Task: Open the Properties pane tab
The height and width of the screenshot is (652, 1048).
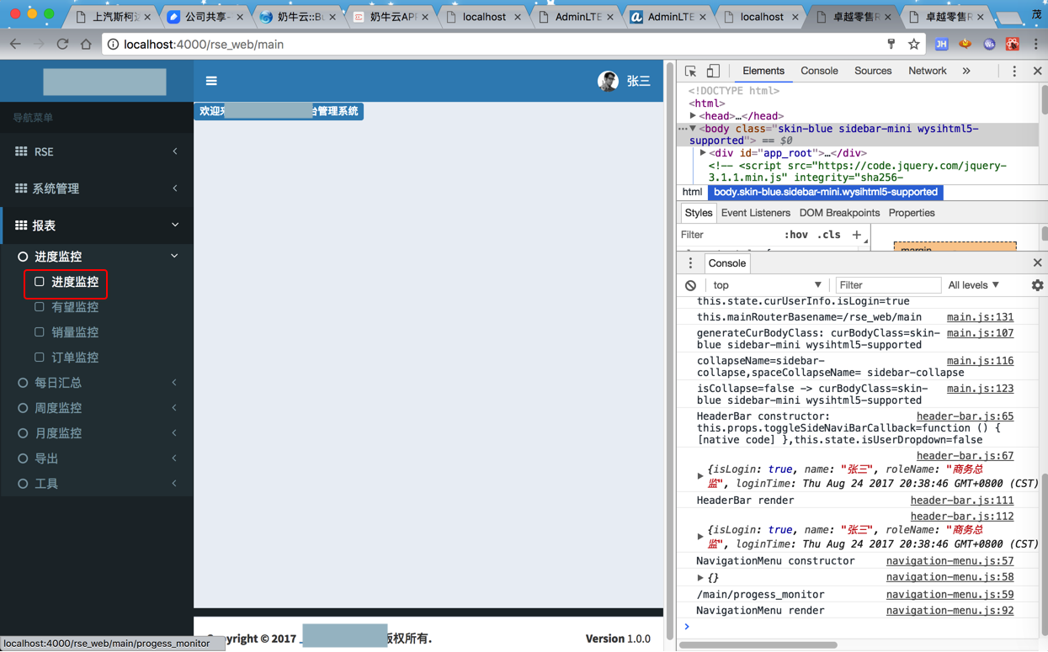Action: click(912, 213)
